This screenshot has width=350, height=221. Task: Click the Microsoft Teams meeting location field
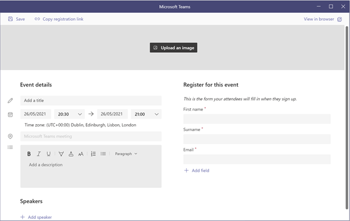point(91,136)
